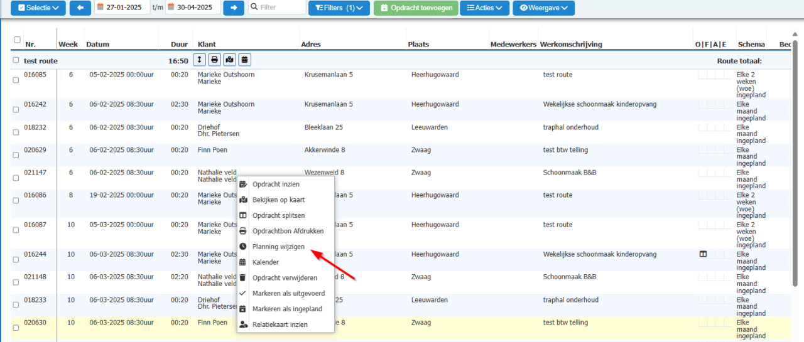Screen dimensions: 804x342
Task: Click the vertical scrollbar on the right
Action: coord(795,162)
